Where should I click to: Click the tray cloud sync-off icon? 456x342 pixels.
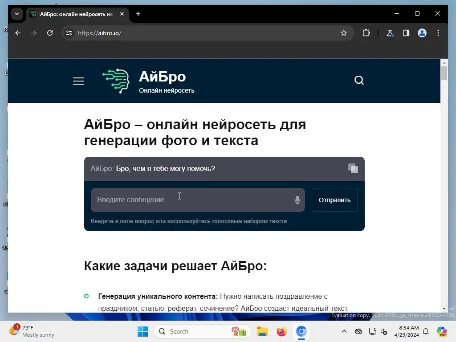point(358,331)
